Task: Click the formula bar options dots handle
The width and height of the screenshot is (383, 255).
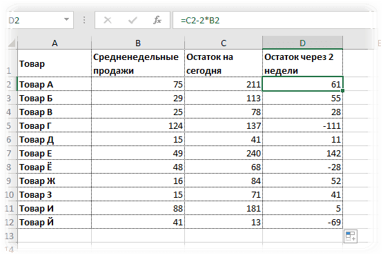Action: pyautogui.click(x=84, y=20)
